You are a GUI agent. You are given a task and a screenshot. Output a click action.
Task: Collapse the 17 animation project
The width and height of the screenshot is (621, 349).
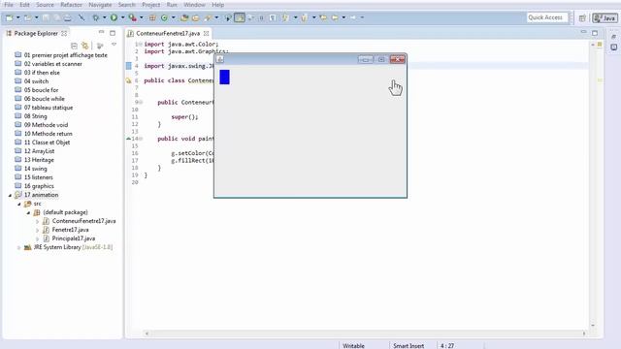[10, 195]
